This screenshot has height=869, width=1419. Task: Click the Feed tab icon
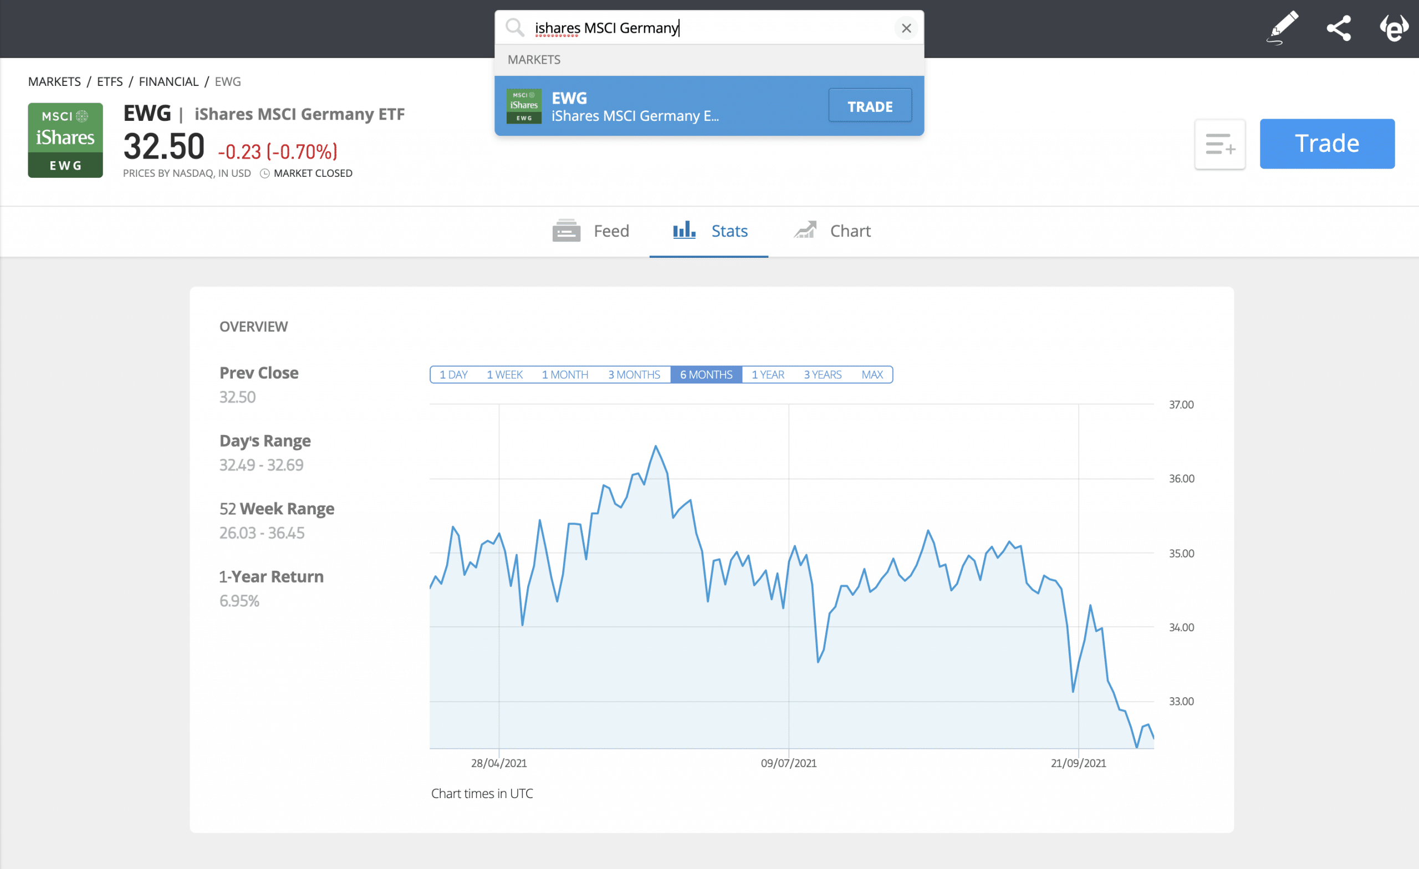click(x=566, y=231)
